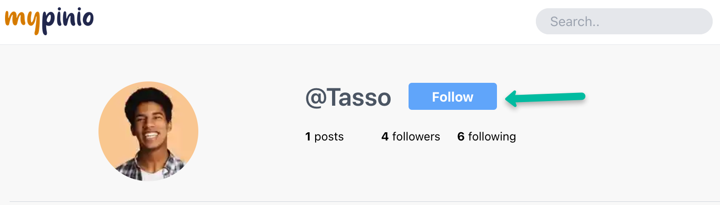Click the dark "pinio" part of the logo
720x205 pixels.
(68, 20)
